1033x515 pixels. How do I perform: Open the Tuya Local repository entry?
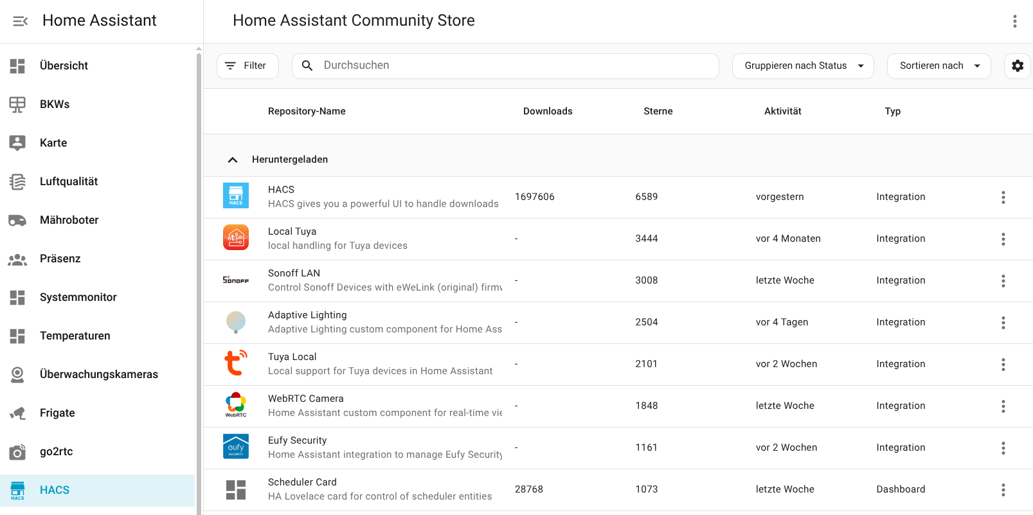(618, 365)
